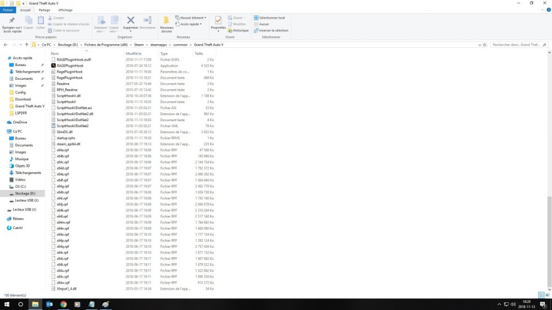
Task: Open recent locations dropdown near navigation arrows
Action: [x=20, y=45]
